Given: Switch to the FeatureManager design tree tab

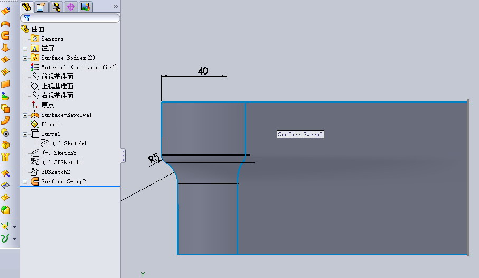Looking at the screenshot, I should [x=26, y=6].
